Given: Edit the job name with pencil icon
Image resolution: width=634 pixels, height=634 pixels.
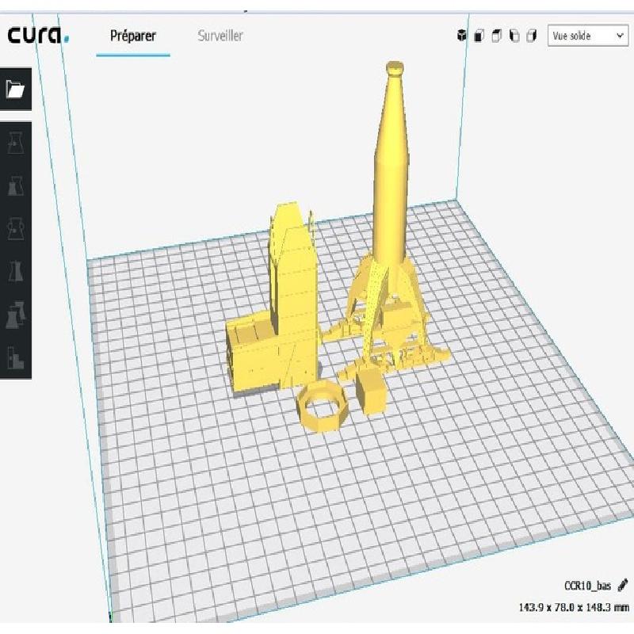Looking at the screenshot, I should click(x=622, y=585).
